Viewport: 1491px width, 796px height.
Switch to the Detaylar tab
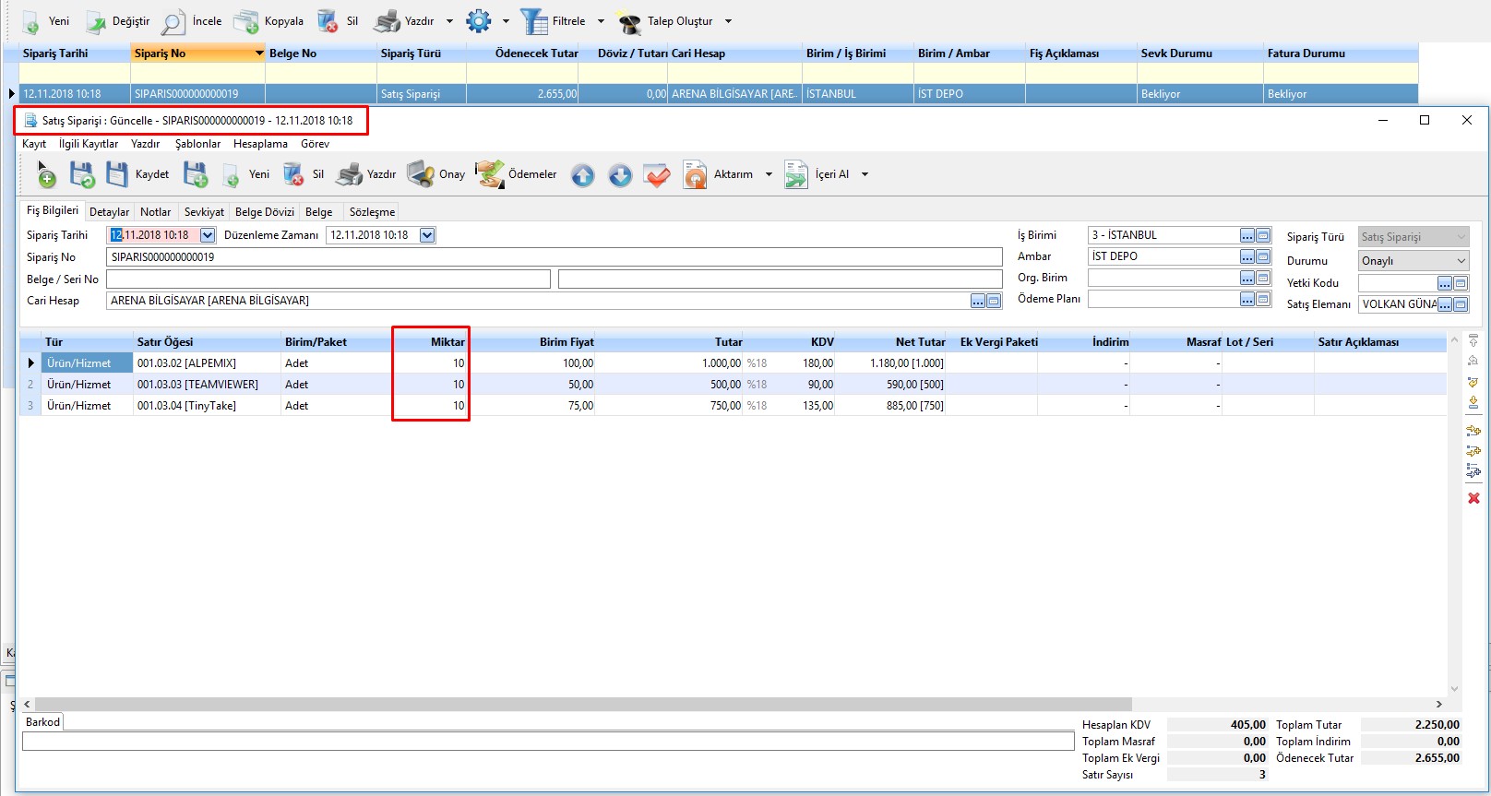coord(109,212)
